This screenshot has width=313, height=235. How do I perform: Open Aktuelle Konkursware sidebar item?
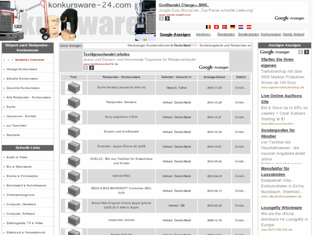[22, 78]
